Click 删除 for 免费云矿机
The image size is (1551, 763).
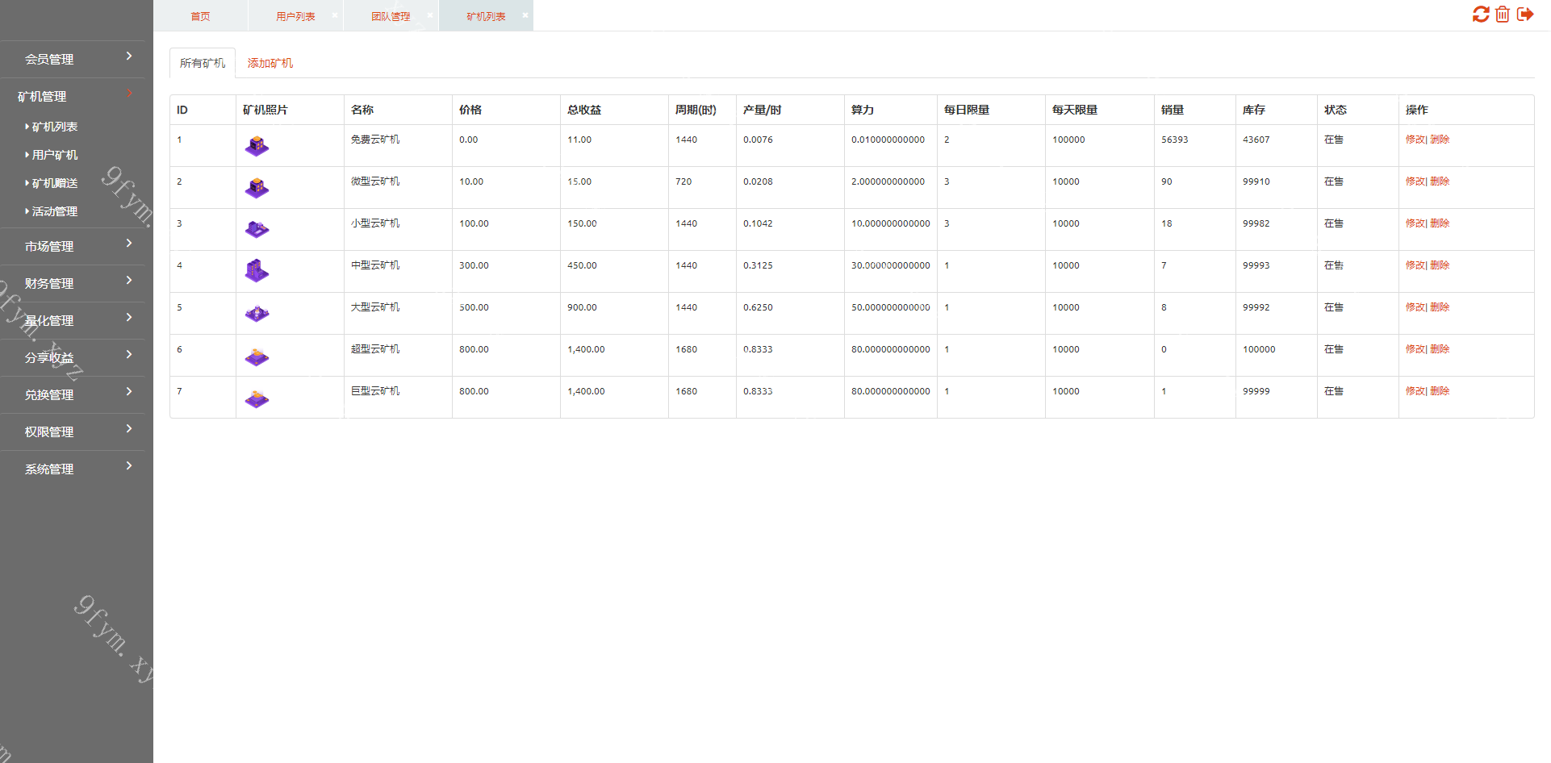click(x=1440, y=140)
